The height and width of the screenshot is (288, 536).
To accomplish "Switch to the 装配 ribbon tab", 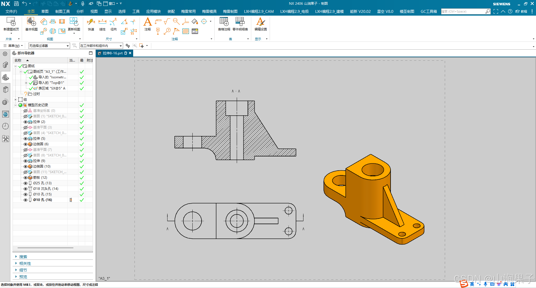I will tap(171, 11).
